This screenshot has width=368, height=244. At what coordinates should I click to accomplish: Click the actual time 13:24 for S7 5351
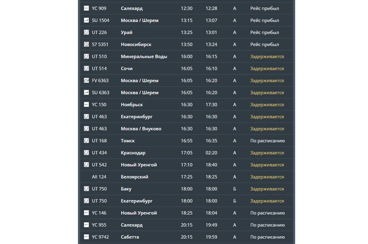(x=211, y=44)
